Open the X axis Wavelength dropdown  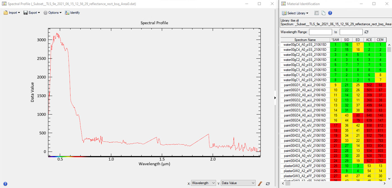[x=203, y=183]
